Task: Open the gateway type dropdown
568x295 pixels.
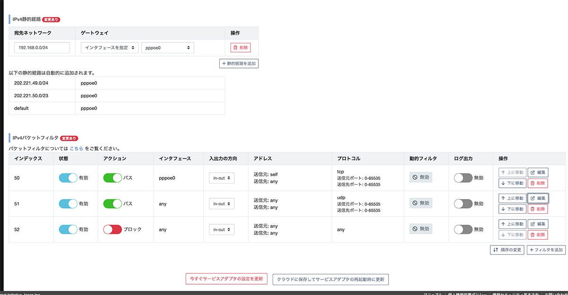Action: pyautogui.click(x=109, y=48)
